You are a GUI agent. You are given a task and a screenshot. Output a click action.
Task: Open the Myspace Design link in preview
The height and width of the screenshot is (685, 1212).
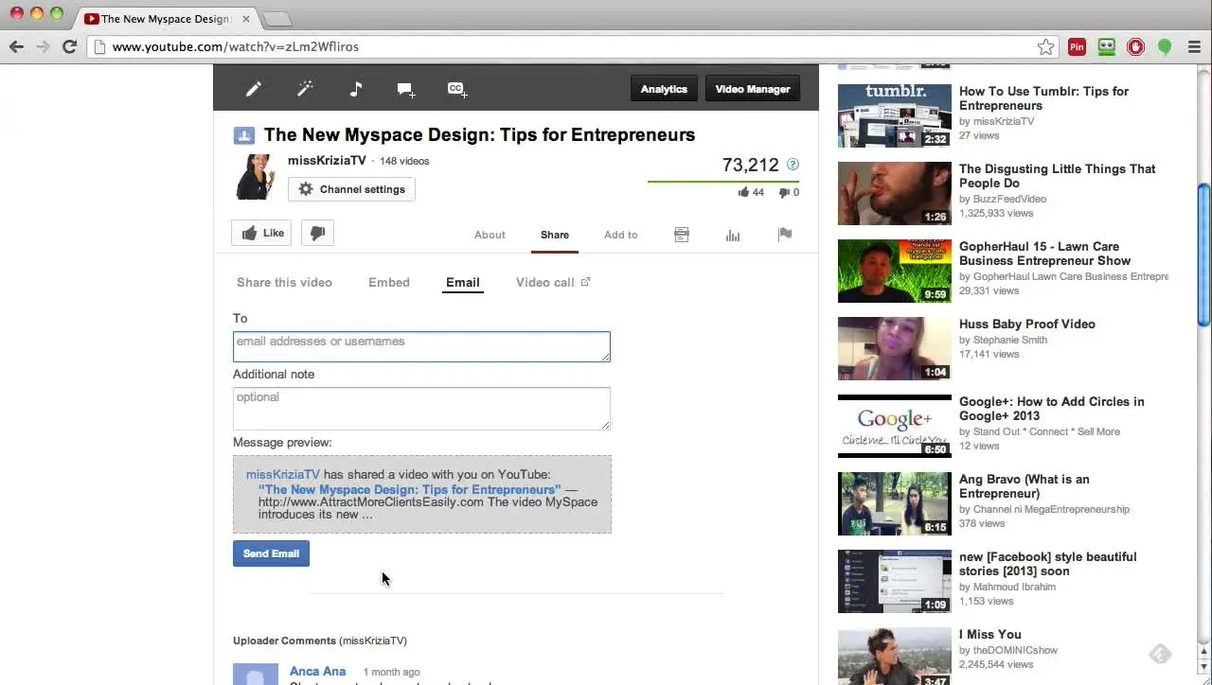pos(409,490)
